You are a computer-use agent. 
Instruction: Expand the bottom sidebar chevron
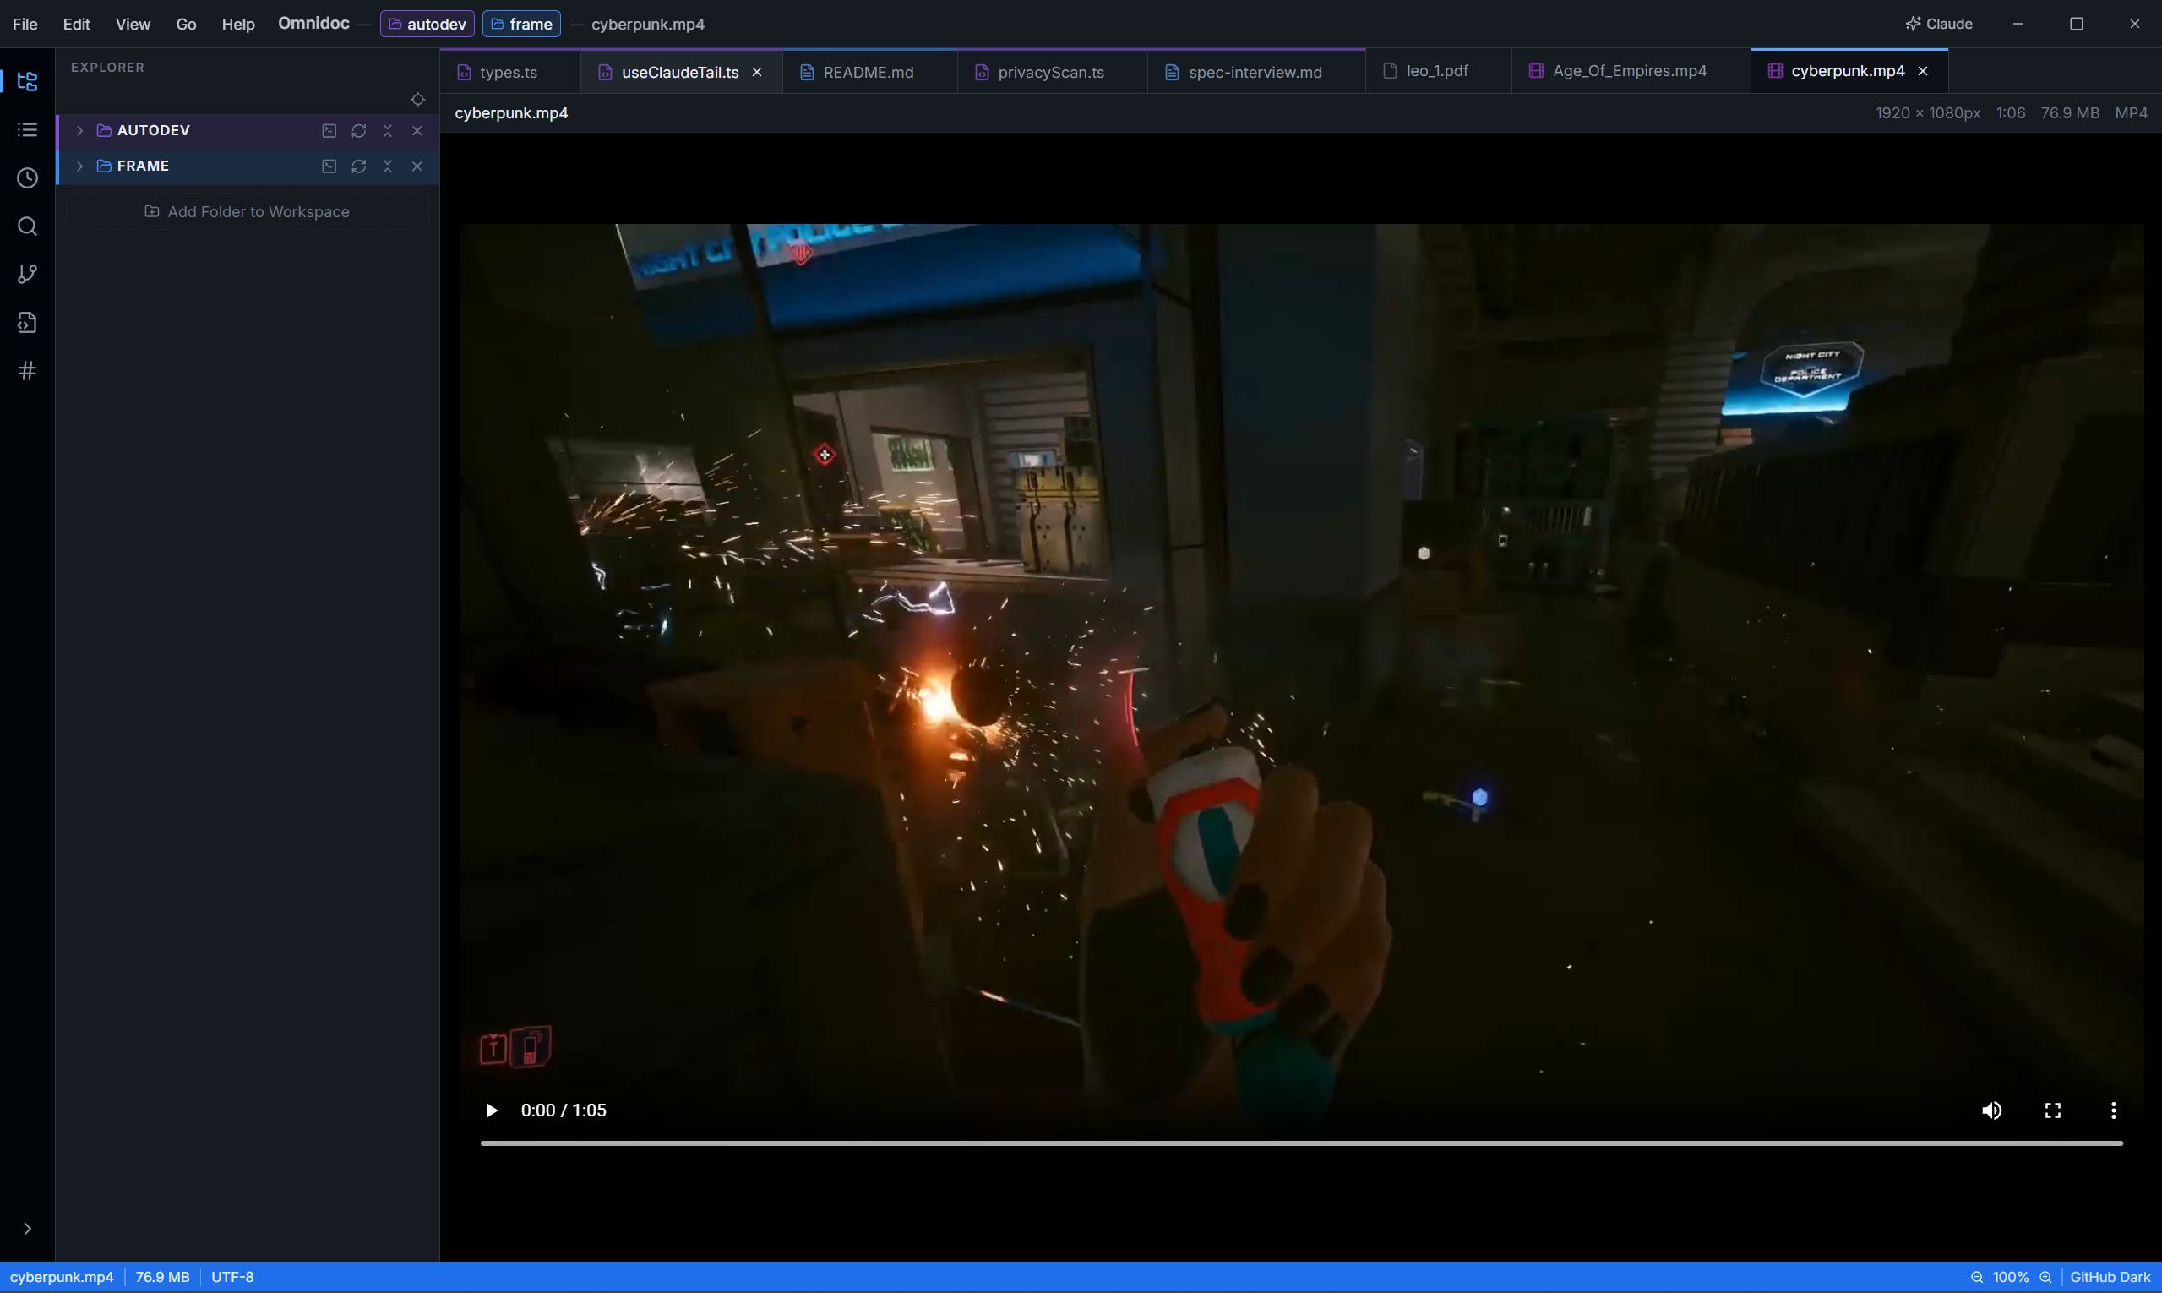click(27, 1229)
